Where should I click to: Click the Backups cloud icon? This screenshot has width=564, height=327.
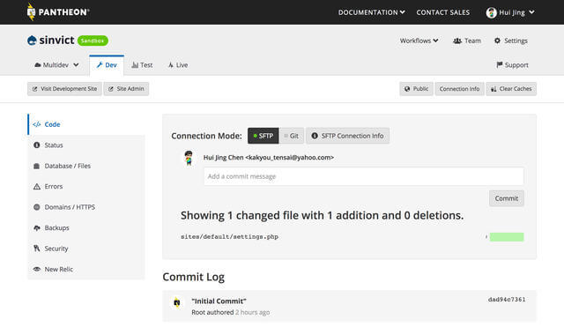[37, 227]
